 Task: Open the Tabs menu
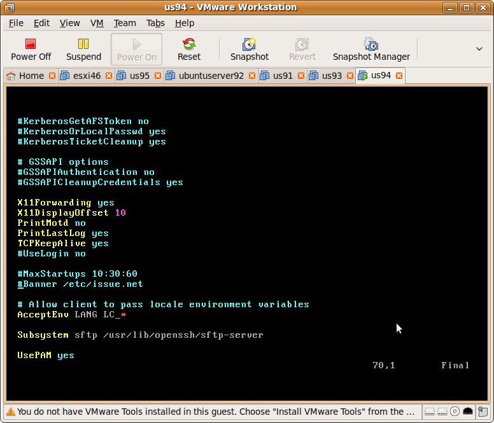pyautogui.click(x=155, y=23)
